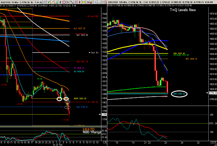
Task: Click the T=Q Levels New label
Action: [x=183, y=10]
